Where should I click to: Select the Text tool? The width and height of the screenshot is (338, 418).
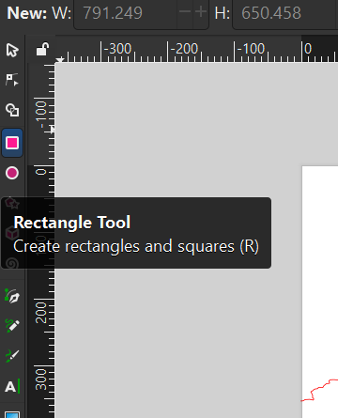[x=12, y=386]
